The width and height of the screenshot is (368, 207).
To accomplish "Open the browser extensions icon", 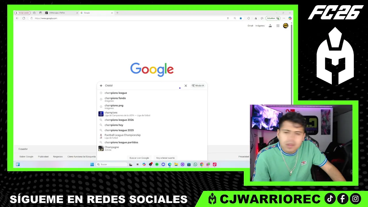I will click(x=248, y=18).
